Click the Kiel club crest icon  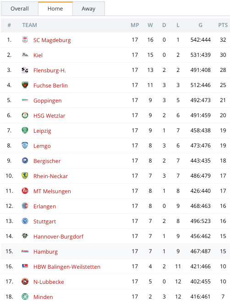tap(25, 55)
